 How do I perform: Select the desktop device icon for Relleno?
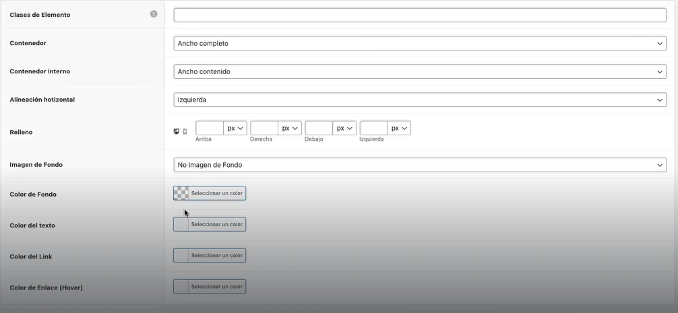[x=177, y=131]
